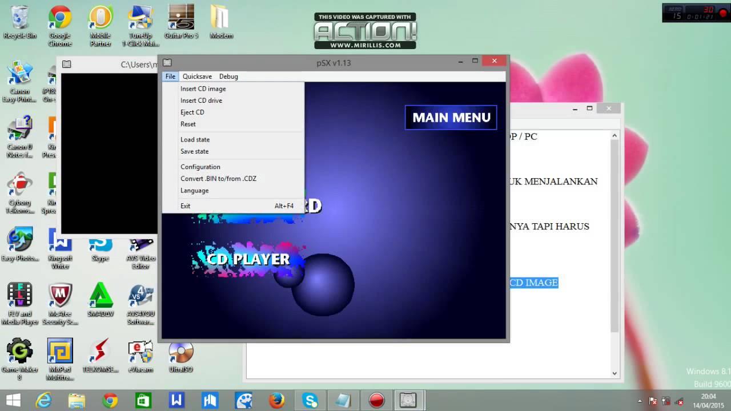This screenshot has height=411, width=731.
Task: Open Configuration from File menu
Action: (233, 167)
